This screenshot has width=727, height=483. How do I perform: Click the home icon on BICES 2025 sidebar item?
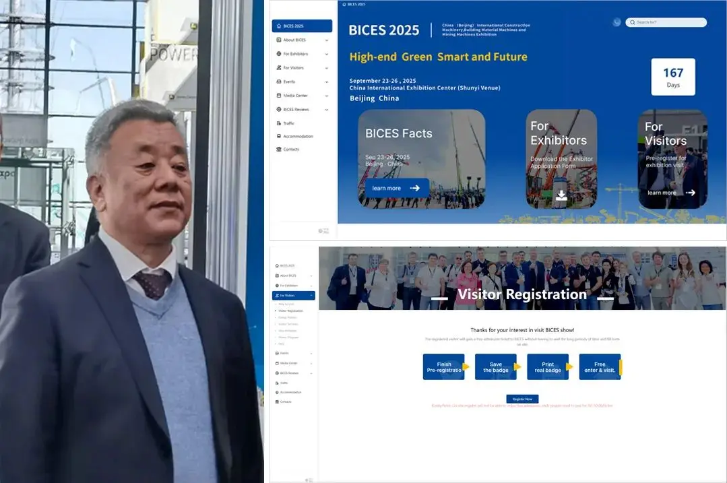[279, 26]
